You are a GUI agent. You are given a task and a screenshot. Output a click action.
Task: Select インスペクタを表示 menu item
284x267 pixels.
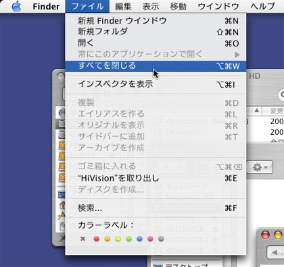[156, 84]
